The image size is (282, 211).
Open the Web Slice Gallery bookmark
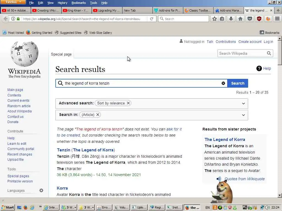pos(98,33)
